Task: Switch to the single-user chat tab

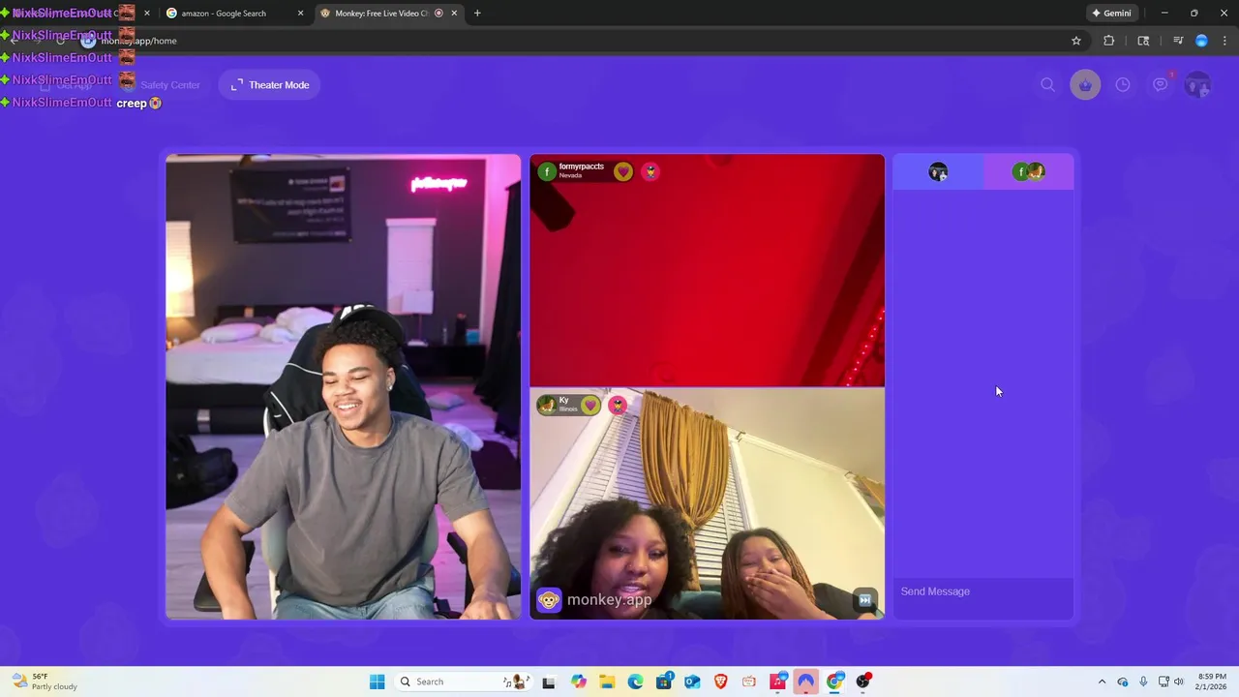Action: [938, 172]
